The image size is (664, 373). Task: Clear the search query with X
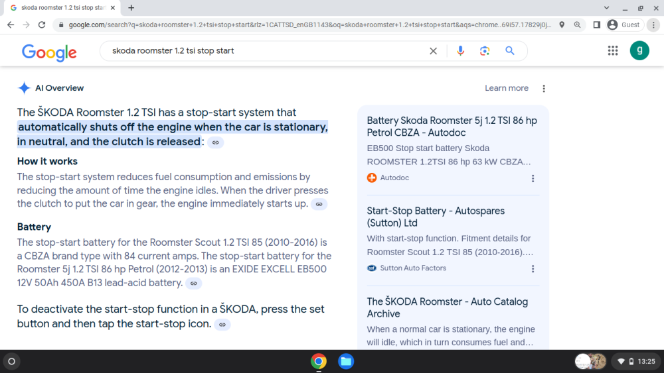(x=433, y=51)
